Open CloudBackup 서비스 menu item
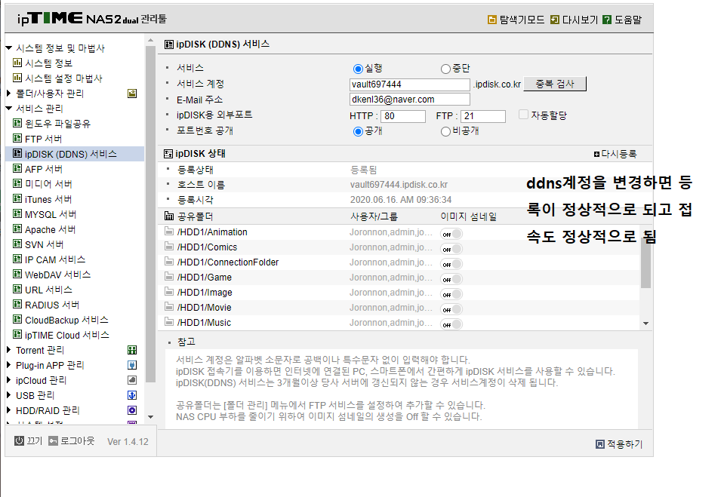The height and width of the screenshot is (497, 724). 66,320
